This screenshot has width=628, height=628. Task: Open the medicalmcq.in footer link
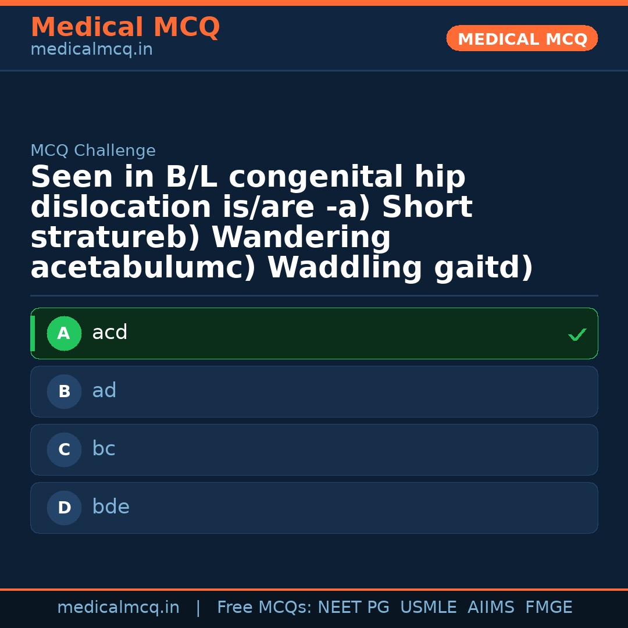[119, 606]
